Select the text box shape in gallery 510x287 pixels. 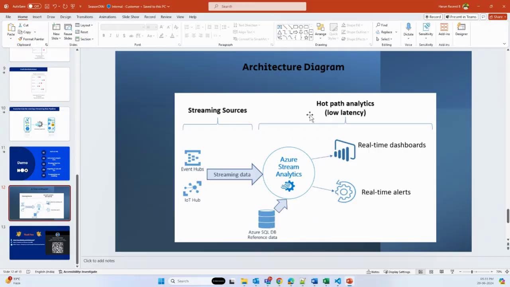280,27
